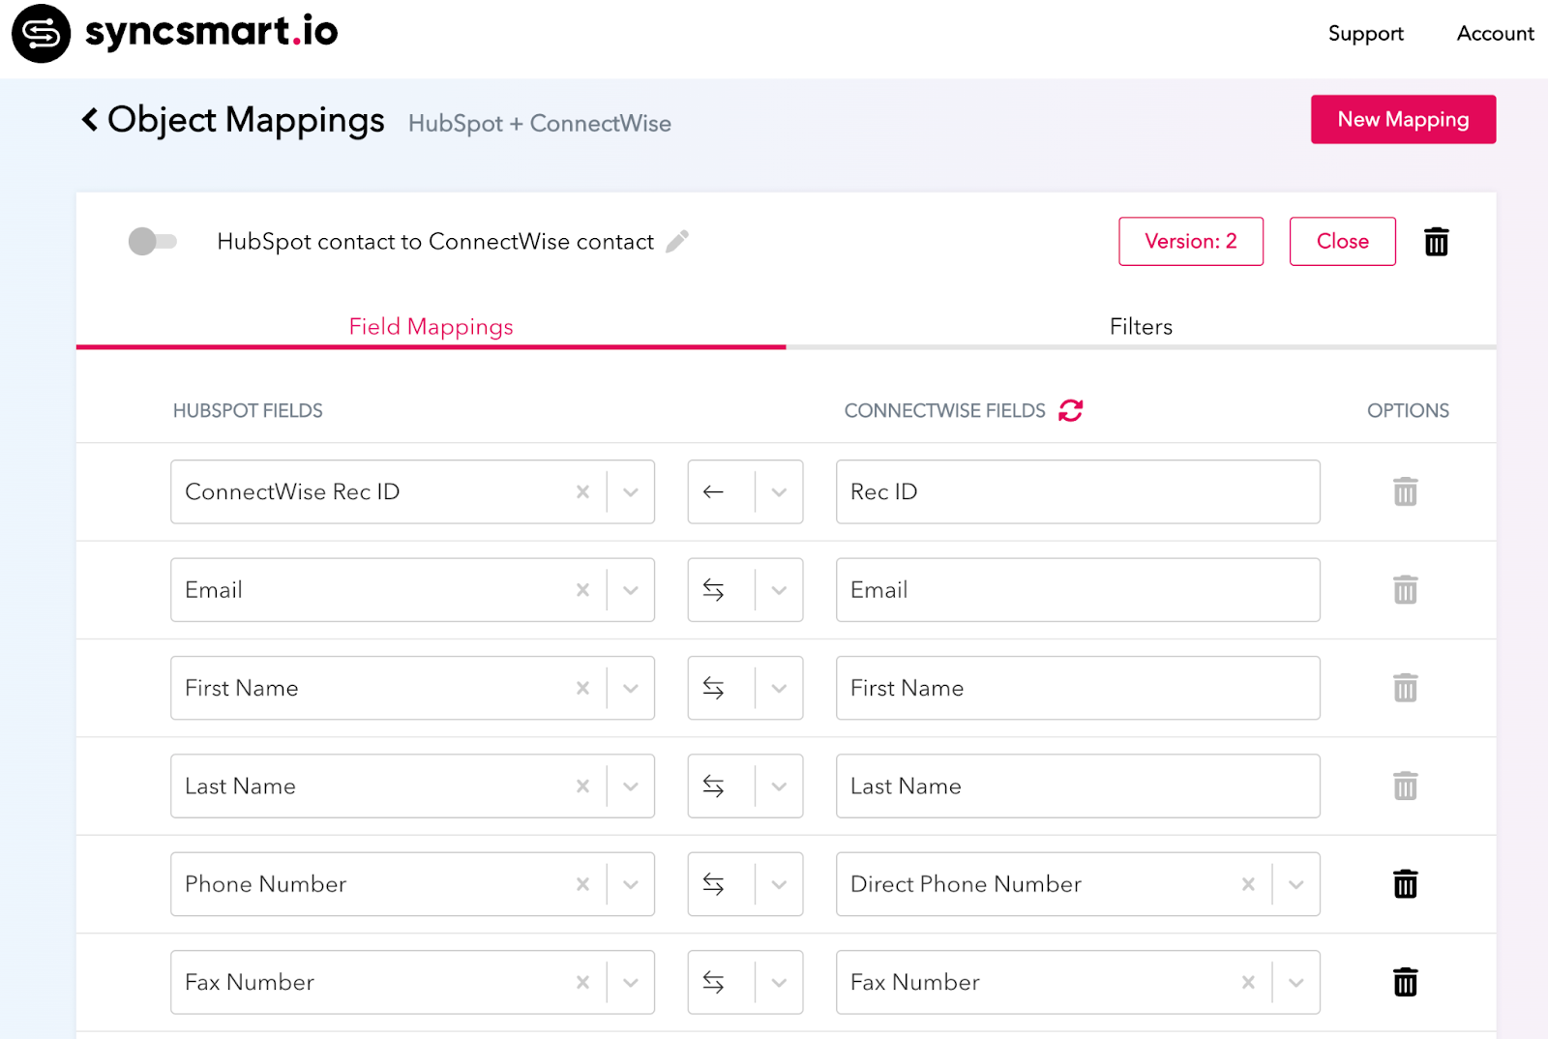Switch to the Filters tab
Screen dimensions: 1548x1039
[x=1141, y=327]
